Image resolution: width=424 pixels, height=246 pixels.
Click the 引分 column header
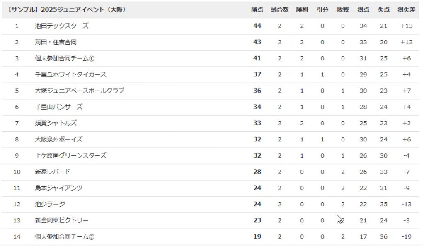[x=322, y=10]
